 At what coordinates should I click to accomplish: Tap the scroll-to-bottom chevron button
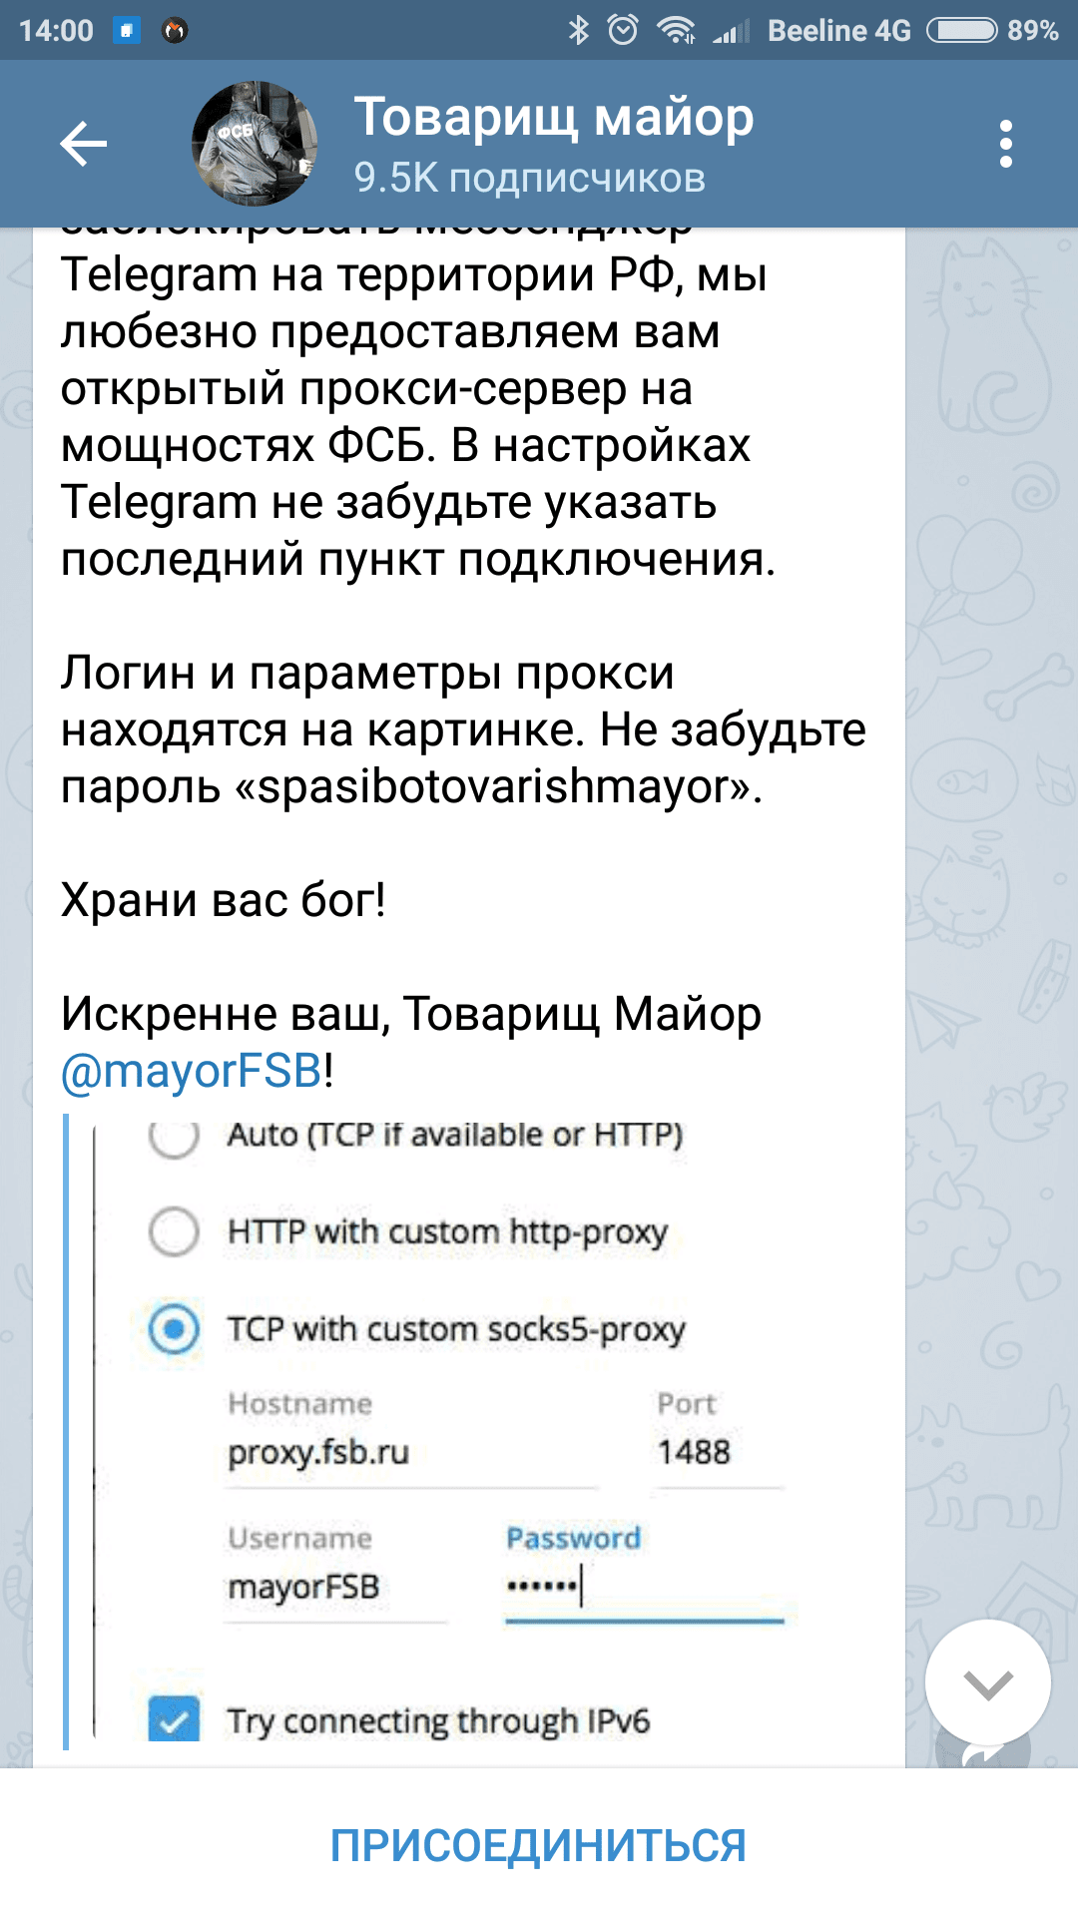coord(987,1682)
